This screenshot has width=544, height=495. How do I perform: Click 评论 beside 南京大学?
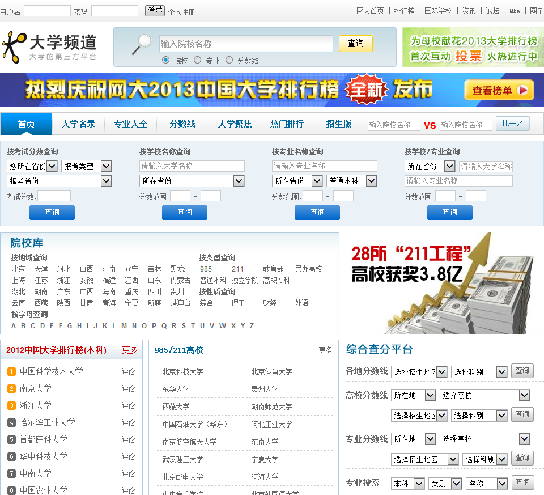pyautogui.click(x=128, y=389)
